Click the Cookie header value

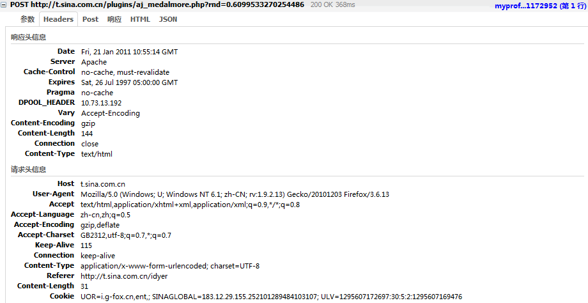[x=271, y=297]
